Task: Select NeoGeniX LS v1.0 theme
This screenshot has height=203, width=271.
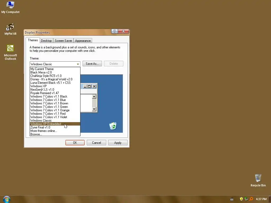Action: (55, 90)
